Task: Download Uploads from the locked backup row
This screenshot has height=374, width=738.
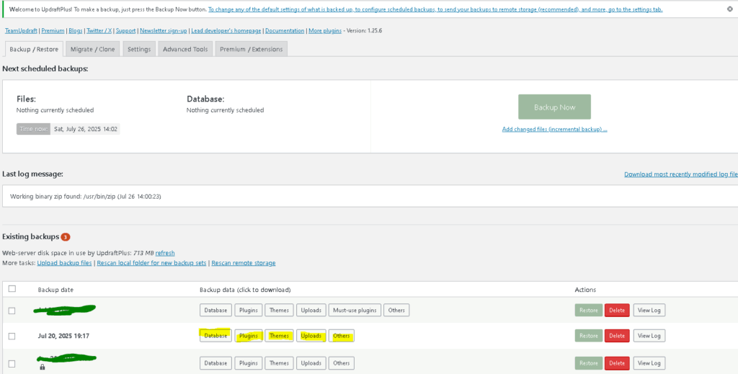Action: click(x=311, y=363)
